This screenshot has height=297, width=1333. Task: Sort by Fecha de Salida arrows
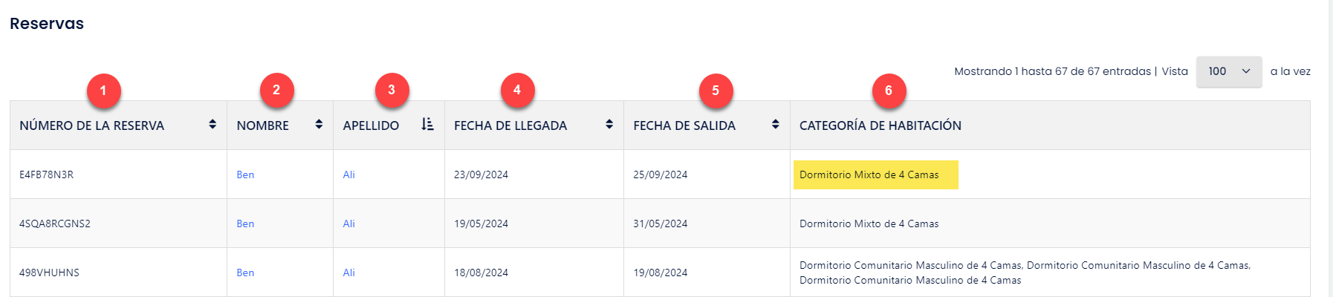point(775,124)
